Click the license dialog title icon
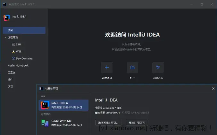The image size is (217, 135). click(x=41, y=88)
